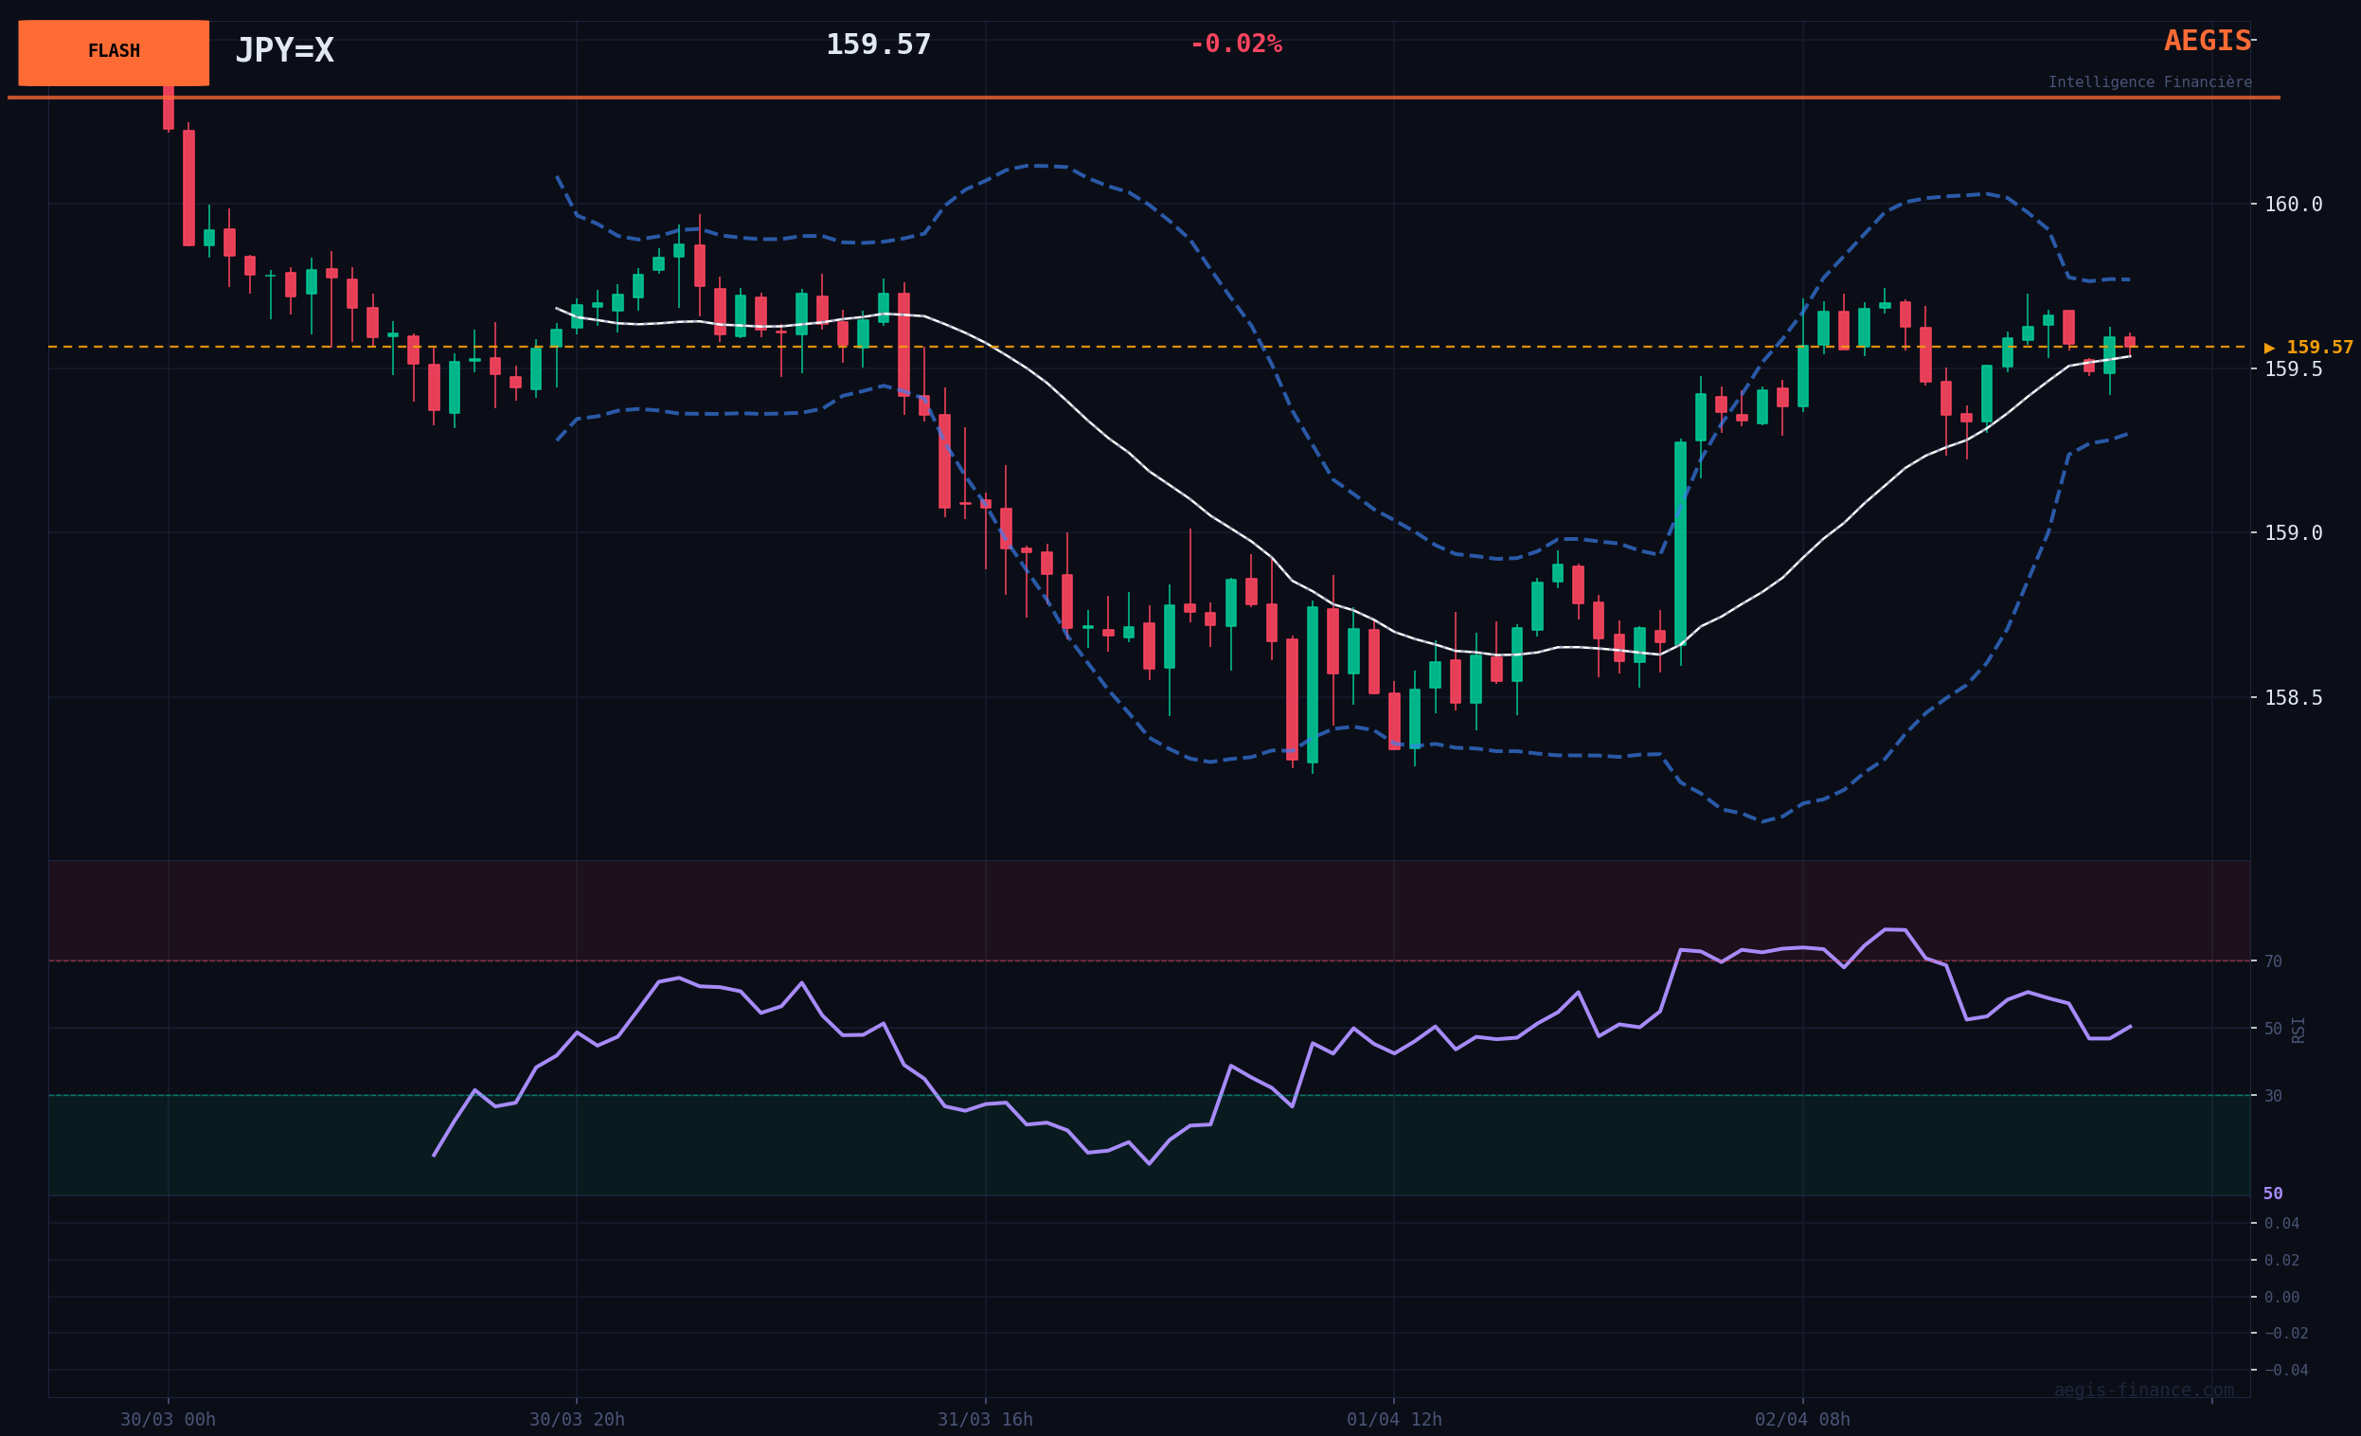This screenshot has width=2361, height=1436.
Task: Click the 30/03 20h time axis label
Action: [577, 1420]
